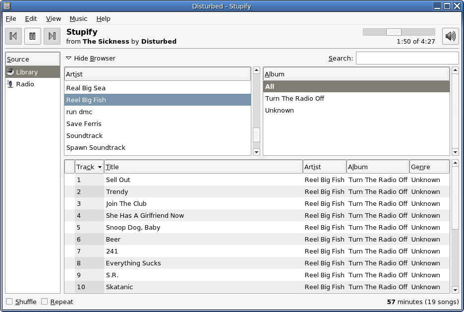Click the Artist browser list header
Image resolution: width=464 pixels, height=312 pixels.
click(158, 74)
